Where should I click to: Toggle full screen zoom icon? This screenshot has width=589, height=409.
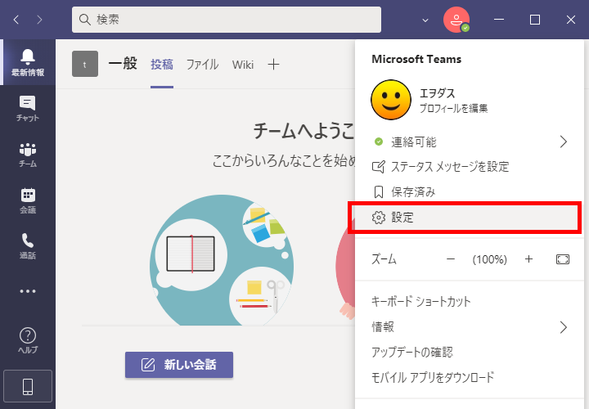[x=563, y=259]
